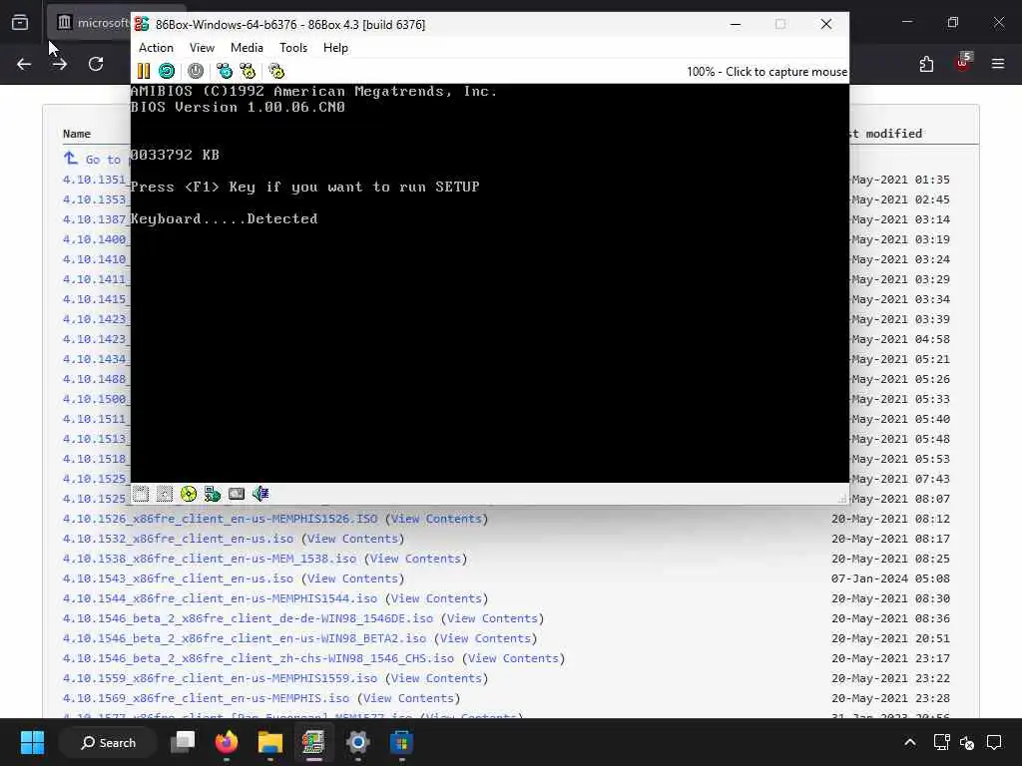Open Microsoft Store from the taskbar
Viewport: 1022px width, 766px height.
401,742
